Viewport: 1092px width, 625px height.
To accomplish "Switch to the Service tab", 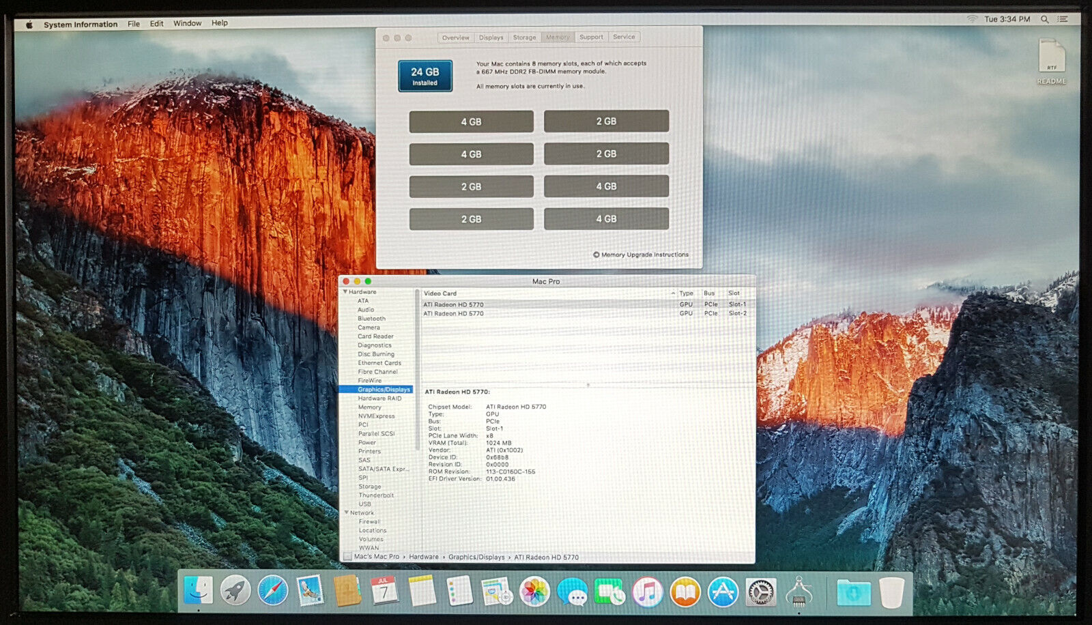I will coord(624,37).
